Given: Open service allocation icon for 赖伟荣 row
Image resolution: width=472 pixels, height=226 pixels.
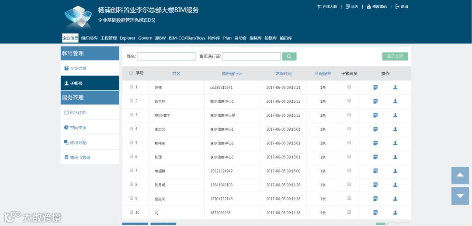Looking at the screenshot, I should (x=375, y=143).
